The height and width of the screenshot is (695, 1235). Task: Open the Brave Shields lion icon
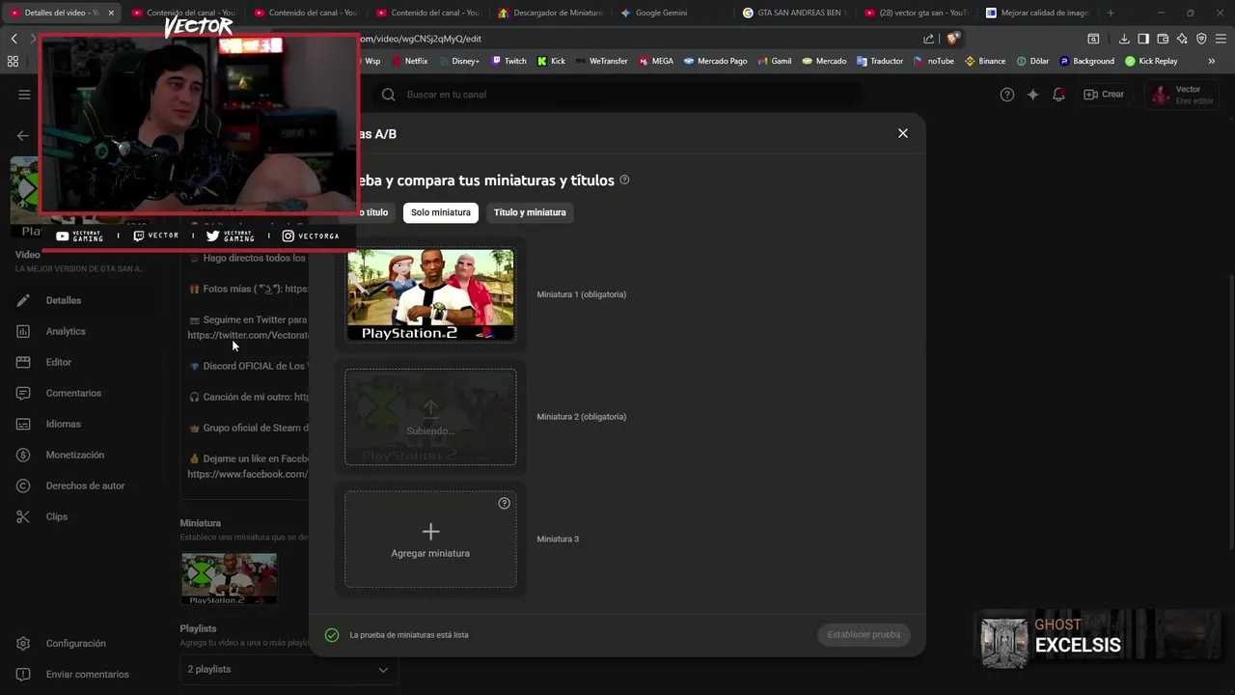tap(952, 39)
